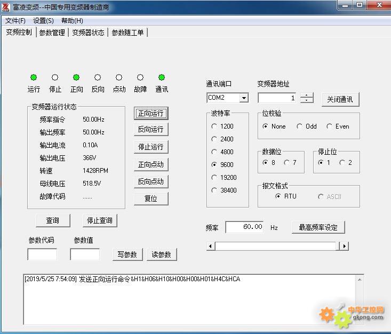Click the 停止查询 button
Viewport: 391px width, 334px height.
point(100,220)
